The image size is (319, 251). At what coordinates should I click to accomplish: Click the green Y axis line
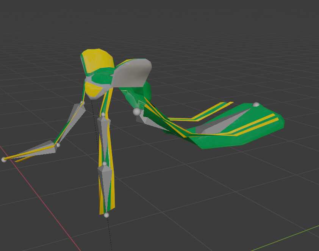click(288, 238)
